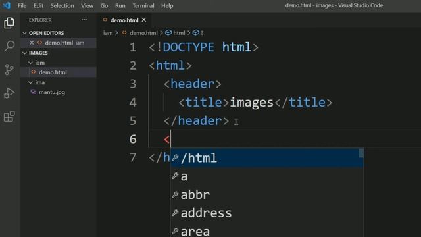Open the Source Control view icon
The height and width of the screenshot is (237, 421).
9,70
